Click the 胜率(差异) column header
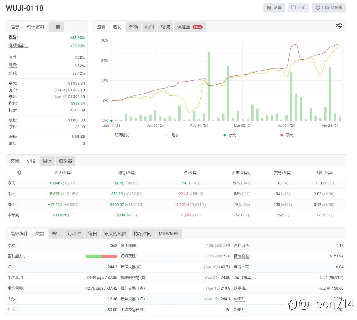Screen dimensions: 357x320 click(x=242, y=173)
